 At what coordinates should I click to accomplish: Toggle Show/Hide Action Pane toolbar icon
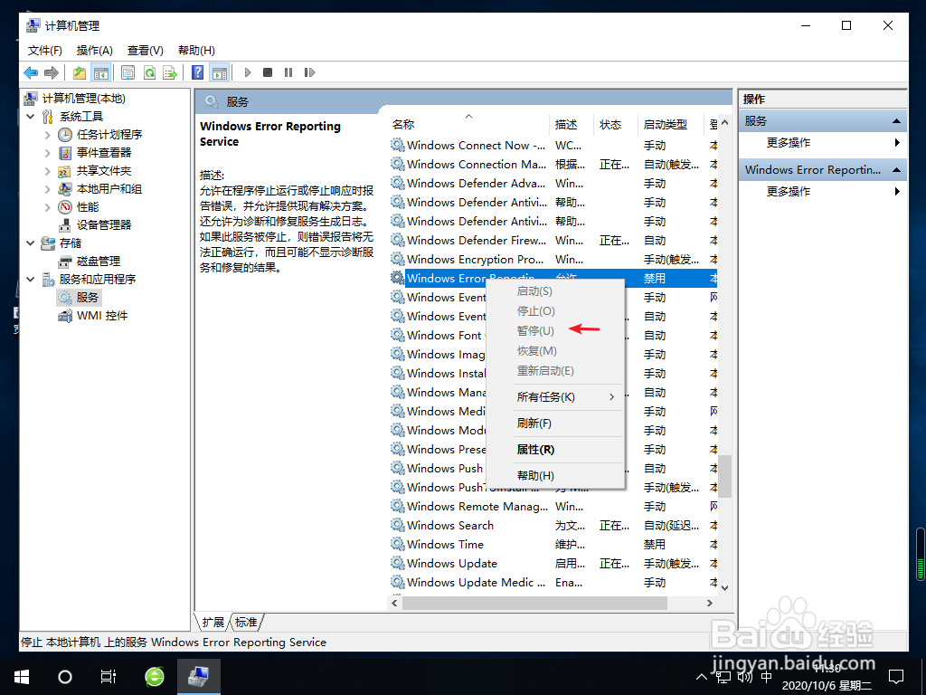(219, 72)
